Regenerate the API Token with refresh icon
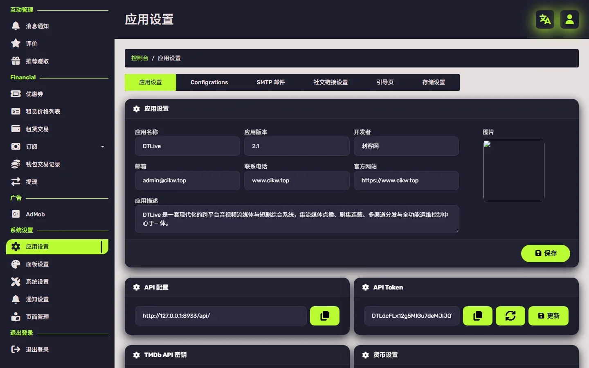The height and width of the screenshot is (368, 589). (510, 316)
